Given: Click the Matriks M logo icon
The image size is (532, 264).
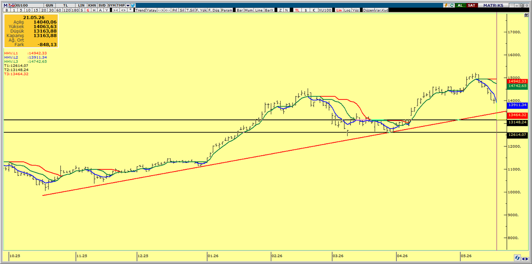Looking at the screenshot, I should (6, 5).
